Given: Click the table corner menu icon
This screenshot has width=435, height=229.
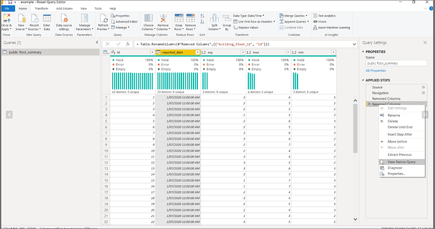Looking at the screenshot, I should point(106,52).
